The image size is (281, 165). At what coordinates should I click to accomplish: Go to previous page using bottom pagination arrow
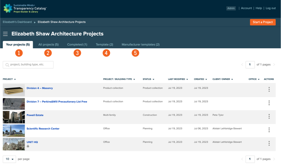(242, 159)
